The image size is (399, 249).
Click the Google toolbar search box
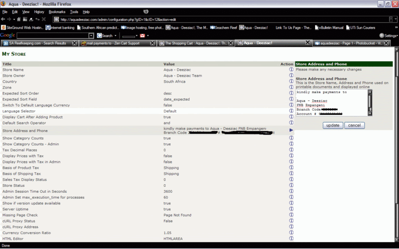(53, 35)
